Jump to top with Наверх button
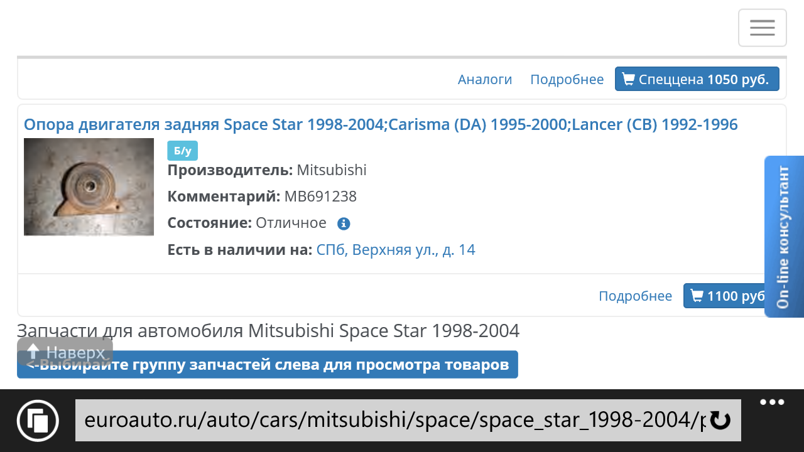 click(65, 353)
